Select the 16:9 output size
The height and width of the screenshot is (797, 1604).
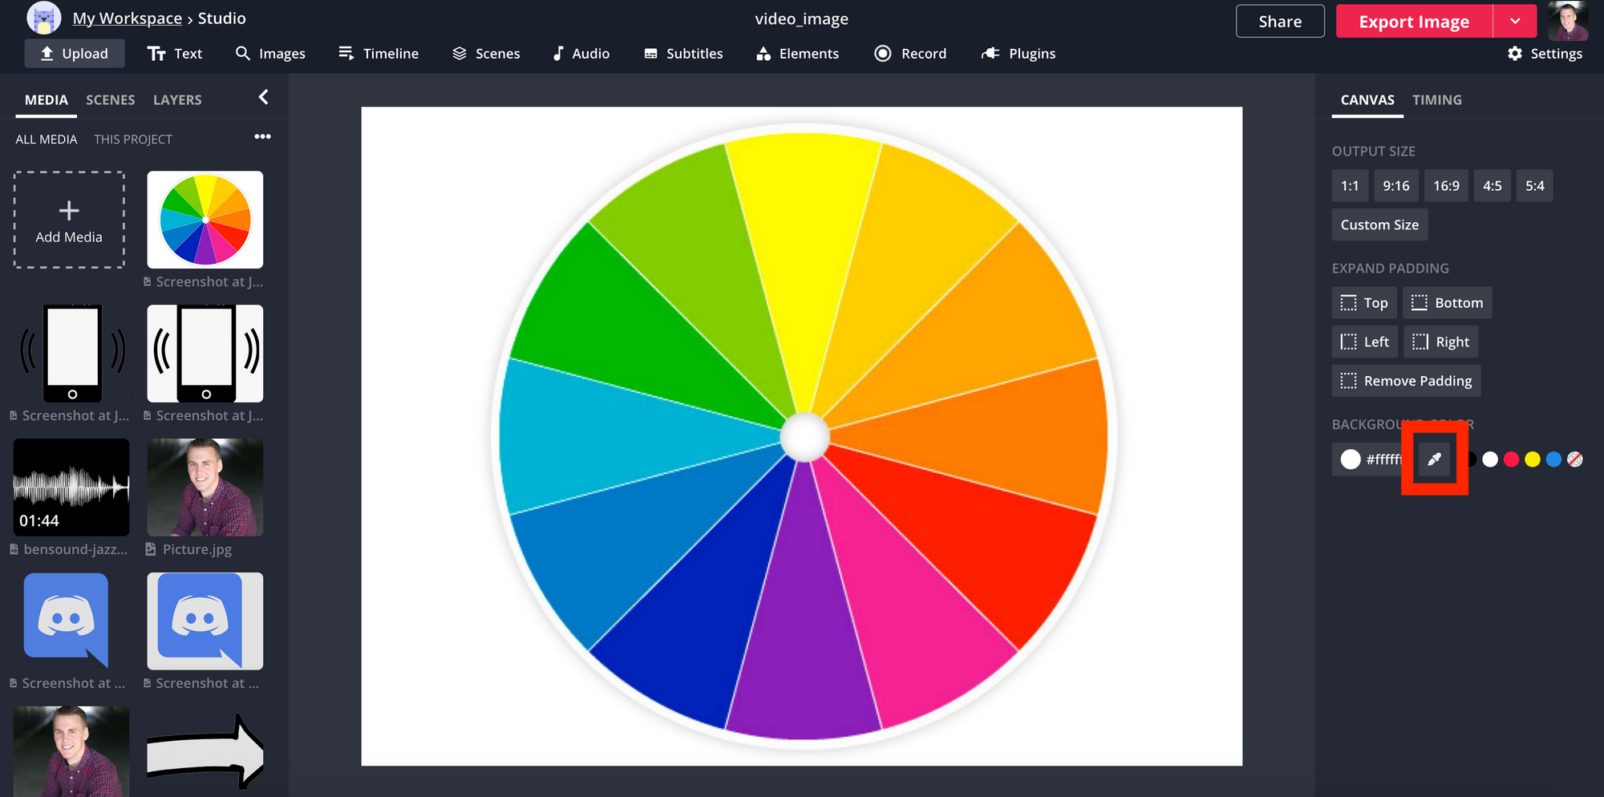1446,185
